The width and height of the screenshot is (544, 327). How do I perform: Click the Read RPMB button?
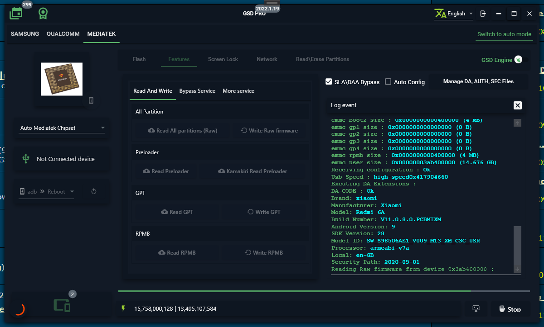pyautogui.click(x=177, y=253)
